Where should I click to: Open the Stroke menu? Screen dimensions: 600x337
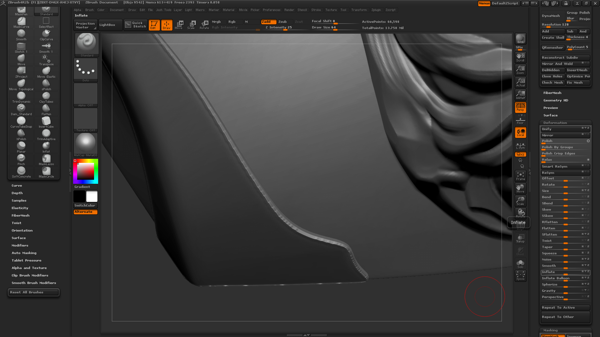tap(316, 10)
